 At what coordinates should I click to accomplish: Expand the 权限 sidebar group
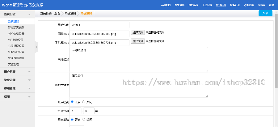coord(17,97)
